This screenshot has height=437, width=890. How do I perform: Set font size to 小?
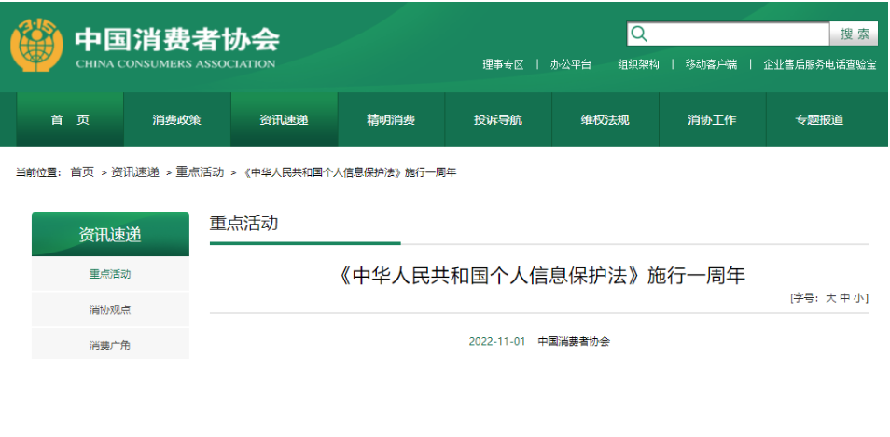(x=859, y=298)
